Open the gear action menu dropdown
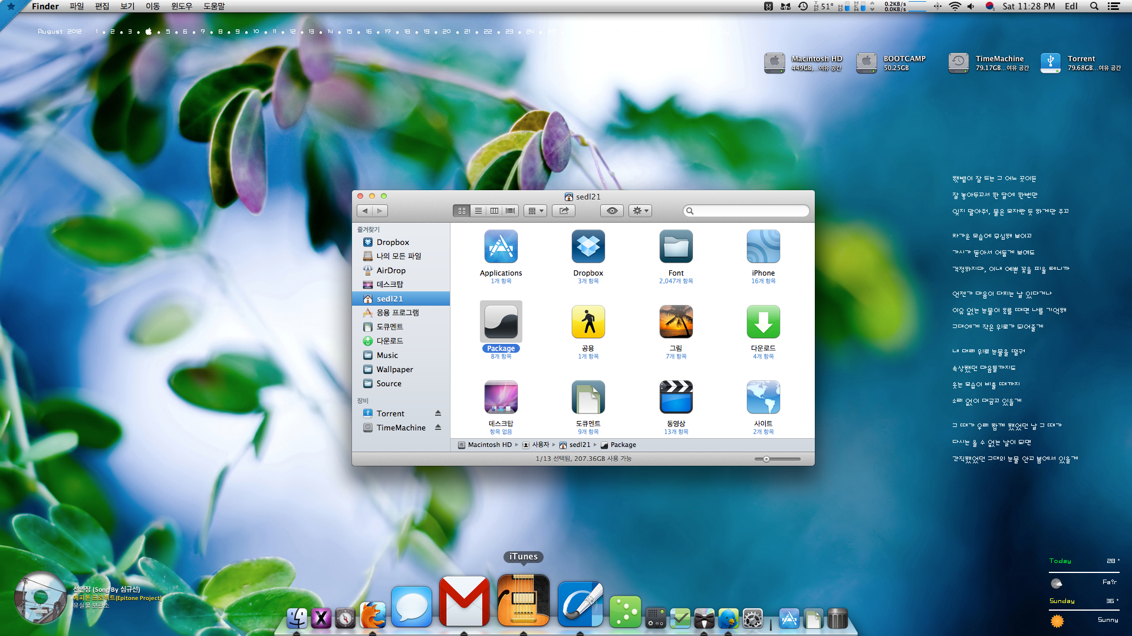This screenshot has height=636, width=1132. tap(640, 211)
